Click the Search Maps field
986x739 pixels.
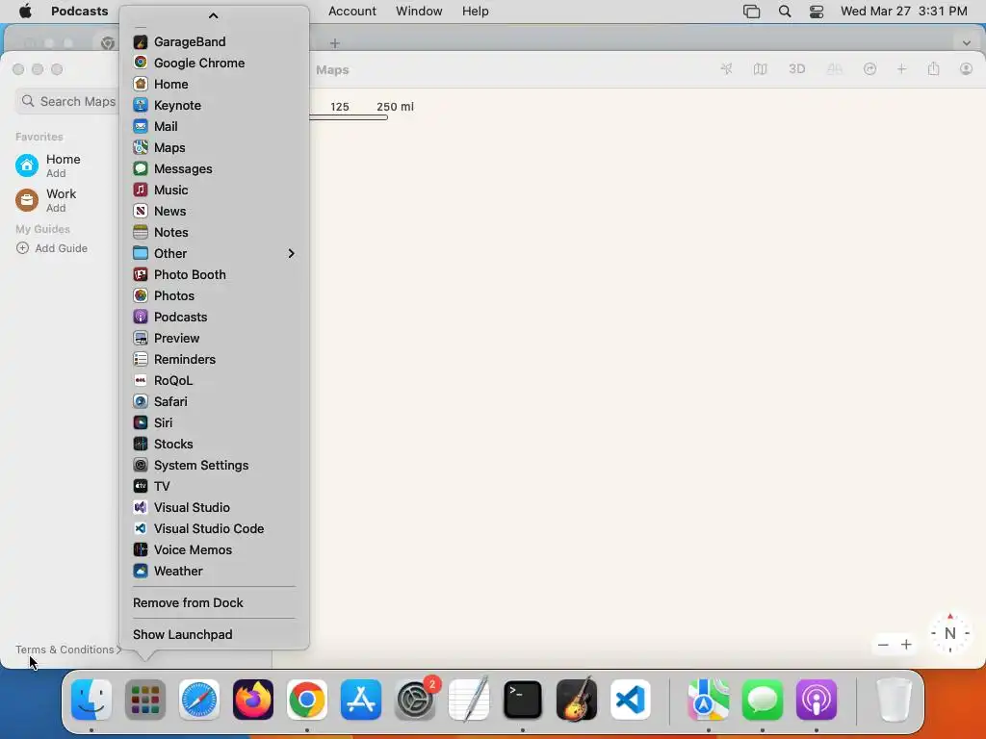point(68,101)
